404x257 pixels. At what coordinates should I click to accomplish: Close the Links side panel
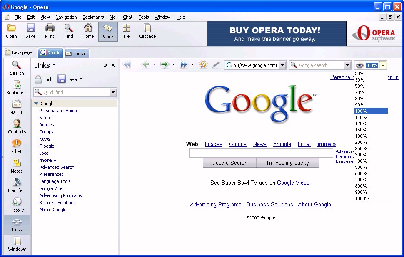tap(113, 65)
